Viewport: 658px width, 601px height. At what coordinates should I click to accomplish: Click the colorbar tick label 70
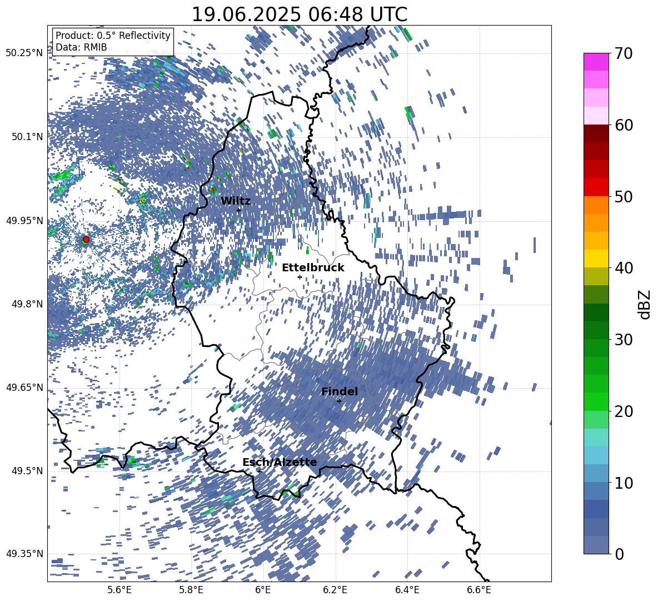pyautogui.click(x=624, y=53)
